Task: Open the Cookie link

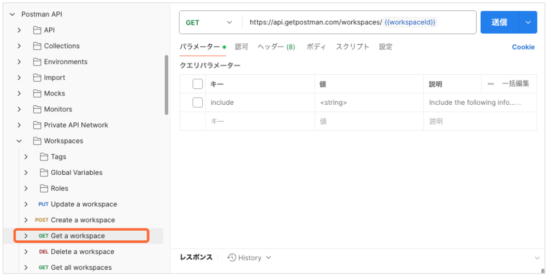Action: 523,47
